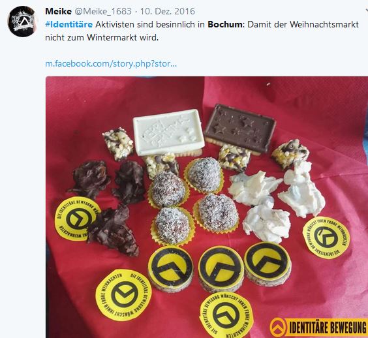Viewport: 368px width, 338px height.
Task: Open Meike's profile avatar picture
Action: 23,22
